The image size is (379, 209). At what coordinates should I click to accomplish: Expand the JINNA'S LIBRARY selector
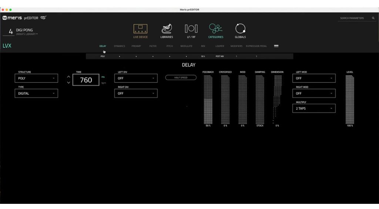(27, 34)
